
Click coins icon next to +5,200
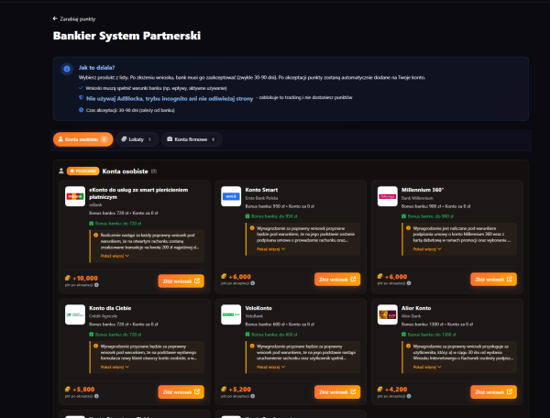[224, 390]
